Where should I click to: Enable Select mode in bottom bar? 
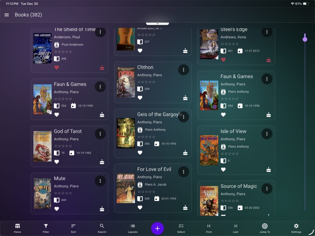(x=181, y=228)
